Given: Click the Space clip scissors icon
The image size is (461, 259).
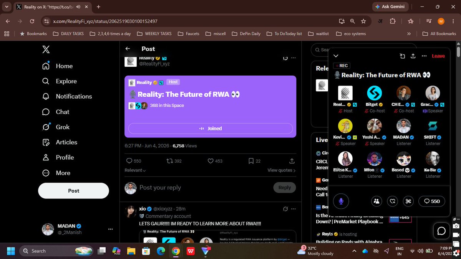Looking at the screenshot, I should (x=408, y=201).
